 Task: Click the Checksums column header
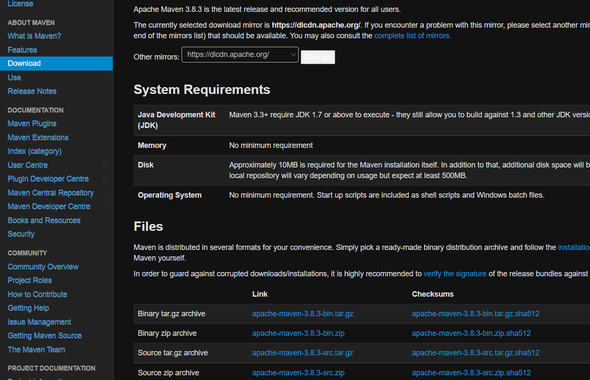tap(433, 294)
